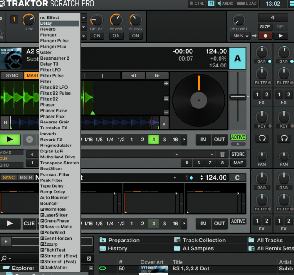Click the SIZE button in loop recorder

click(265, 27)
